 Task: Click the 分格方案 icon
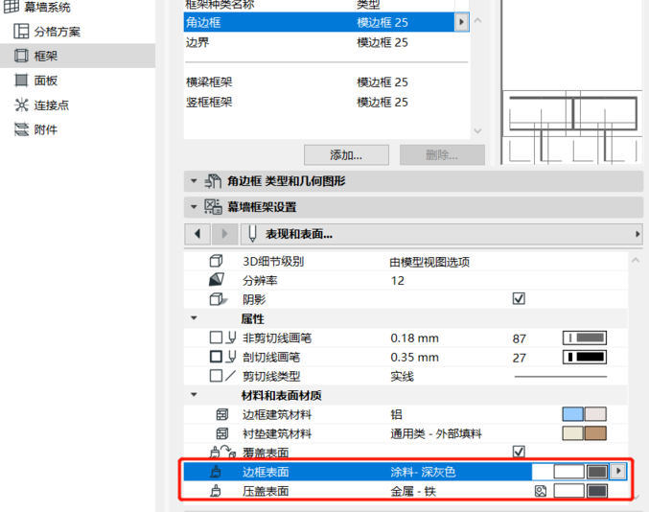pyautogui.click(x=21, y=31)
